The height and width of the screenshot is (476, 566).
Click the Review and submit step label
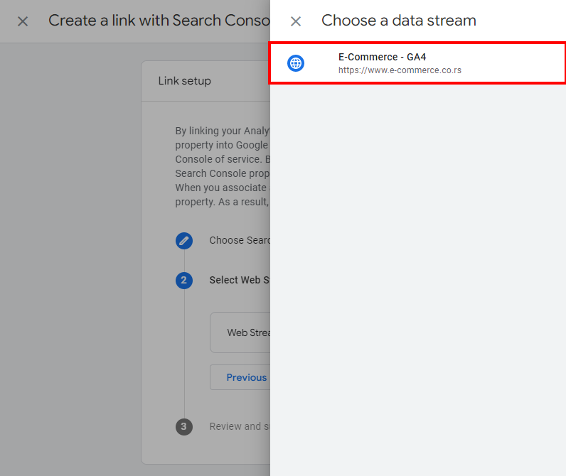point(240,426)
